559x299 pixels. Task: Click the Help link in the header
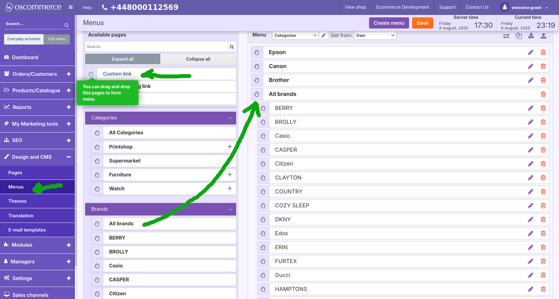[x=87, y=7]
